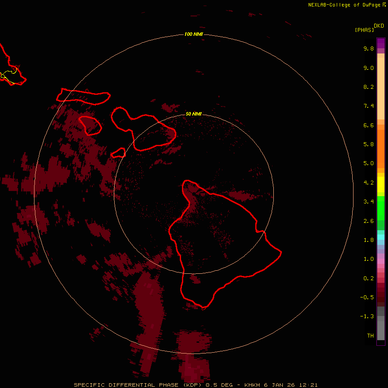Click the 100 NMI range ring label
Viewport: 388px width, 388px height.
click(x=194, y=34)
